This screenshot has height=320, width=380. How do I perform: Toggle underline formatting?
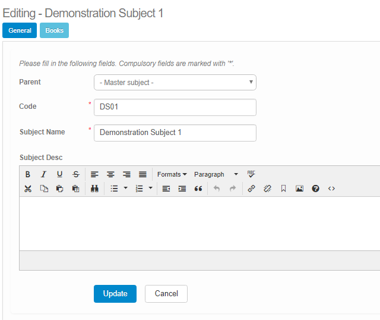(x=59, y=174)
